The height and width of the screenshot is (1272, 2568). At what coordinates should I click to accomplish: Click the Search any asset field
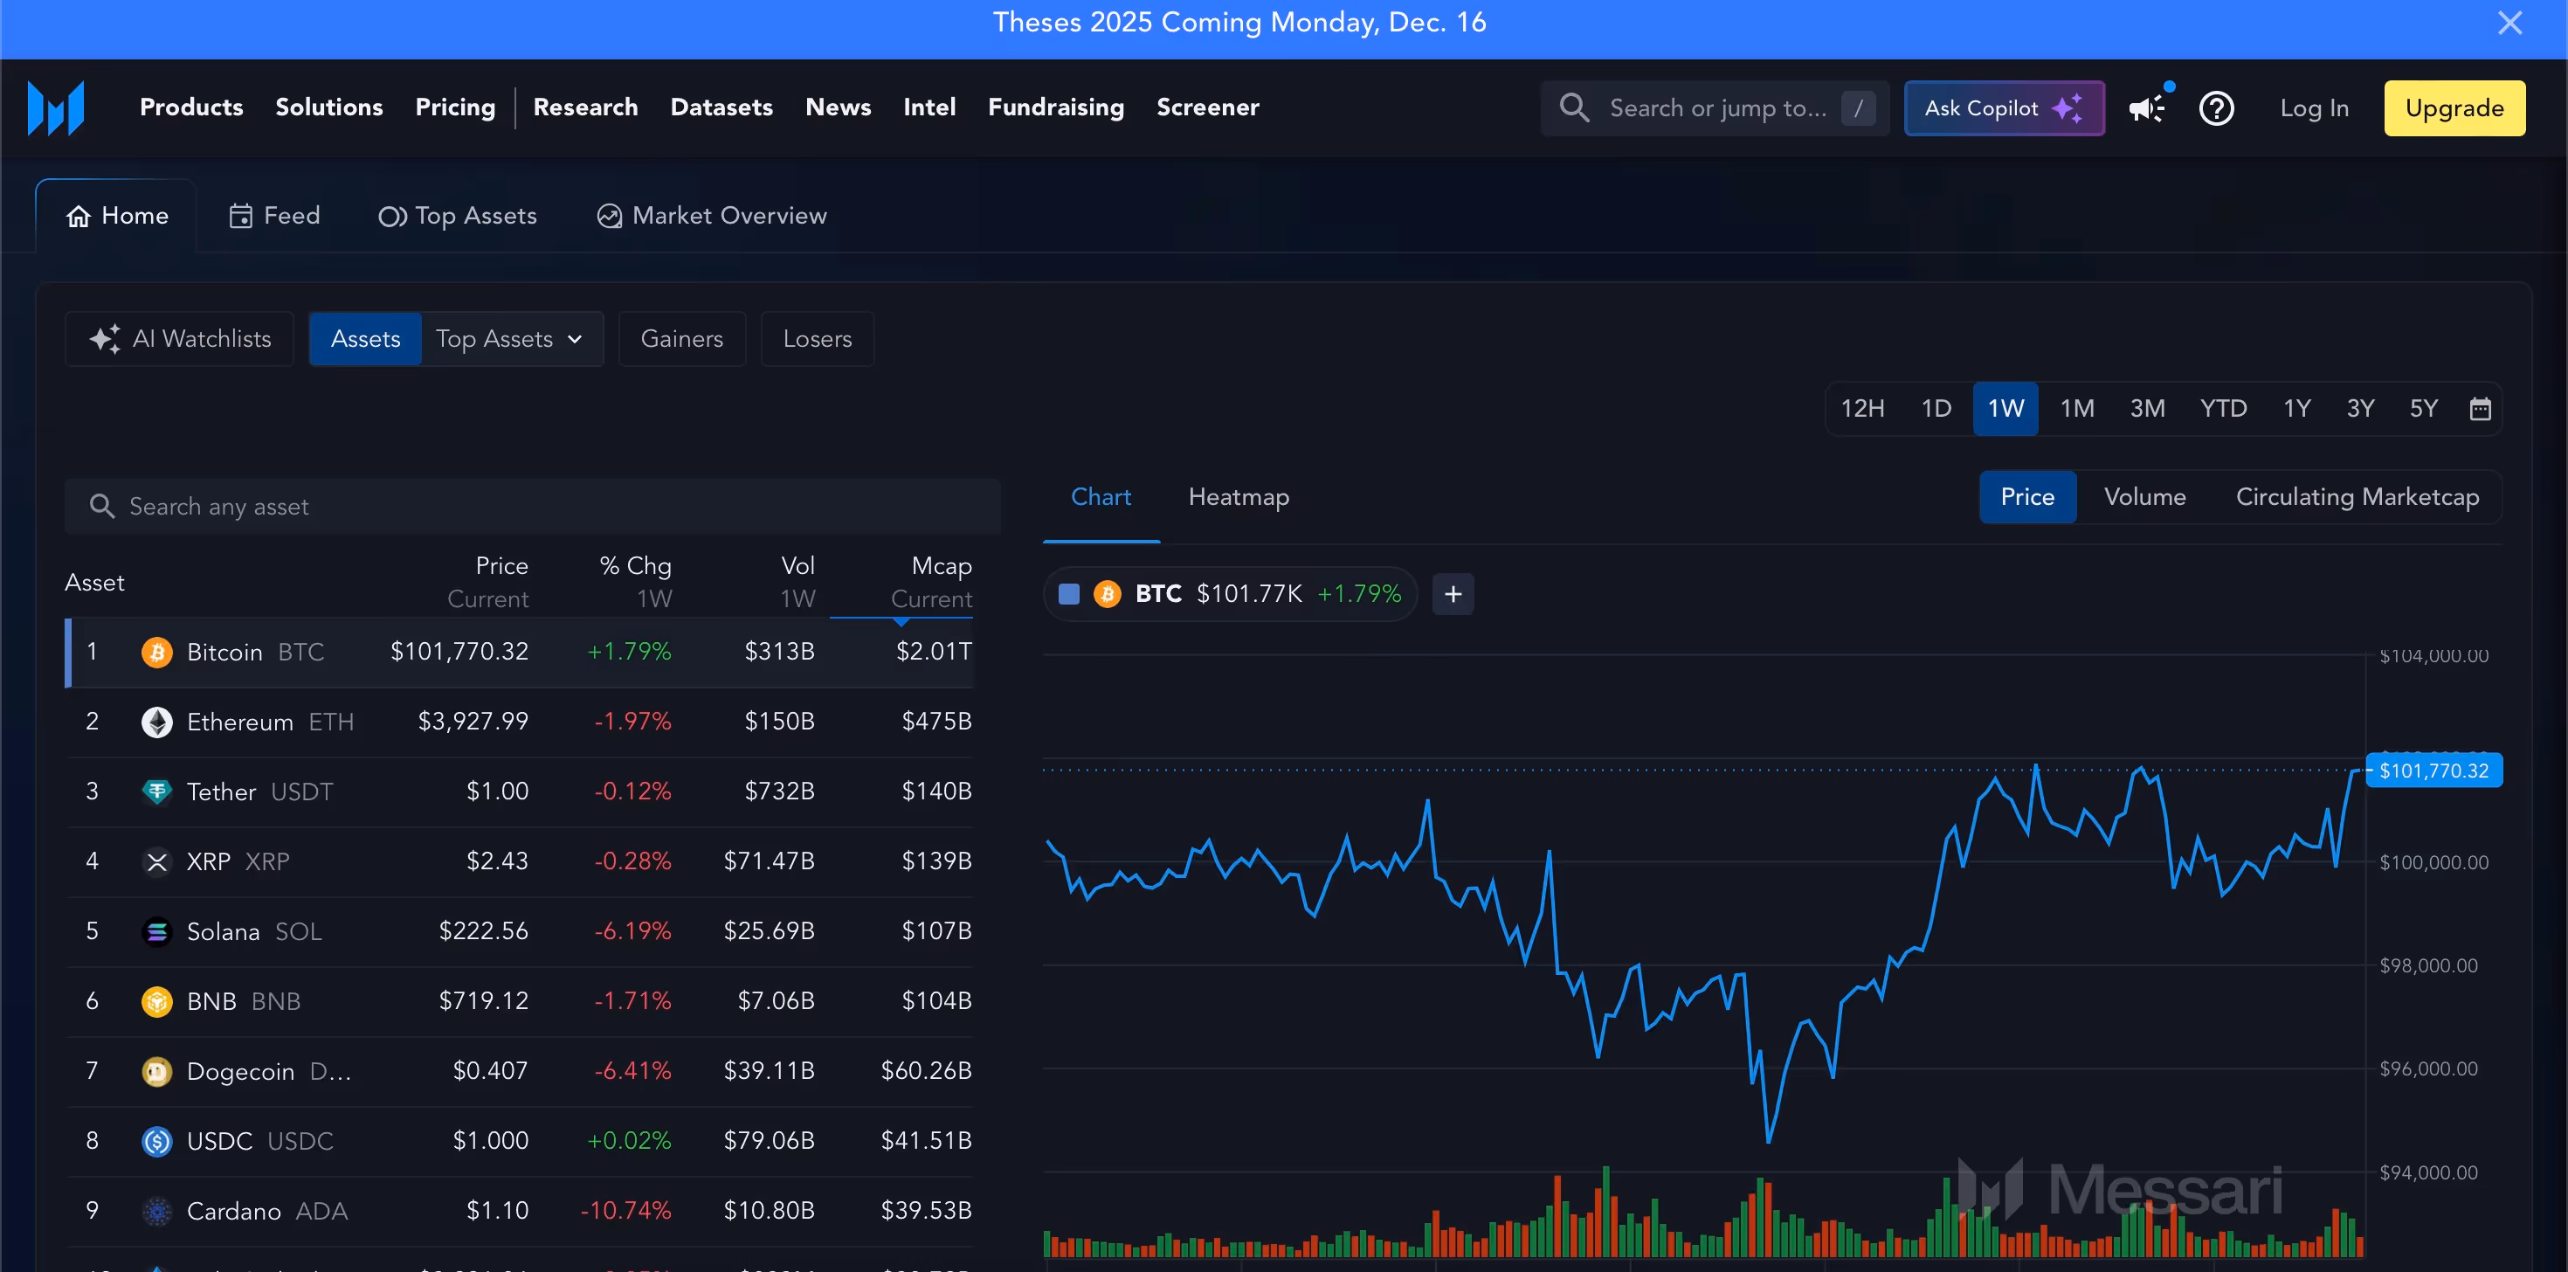pyautogui.click(x=532, y=507)
